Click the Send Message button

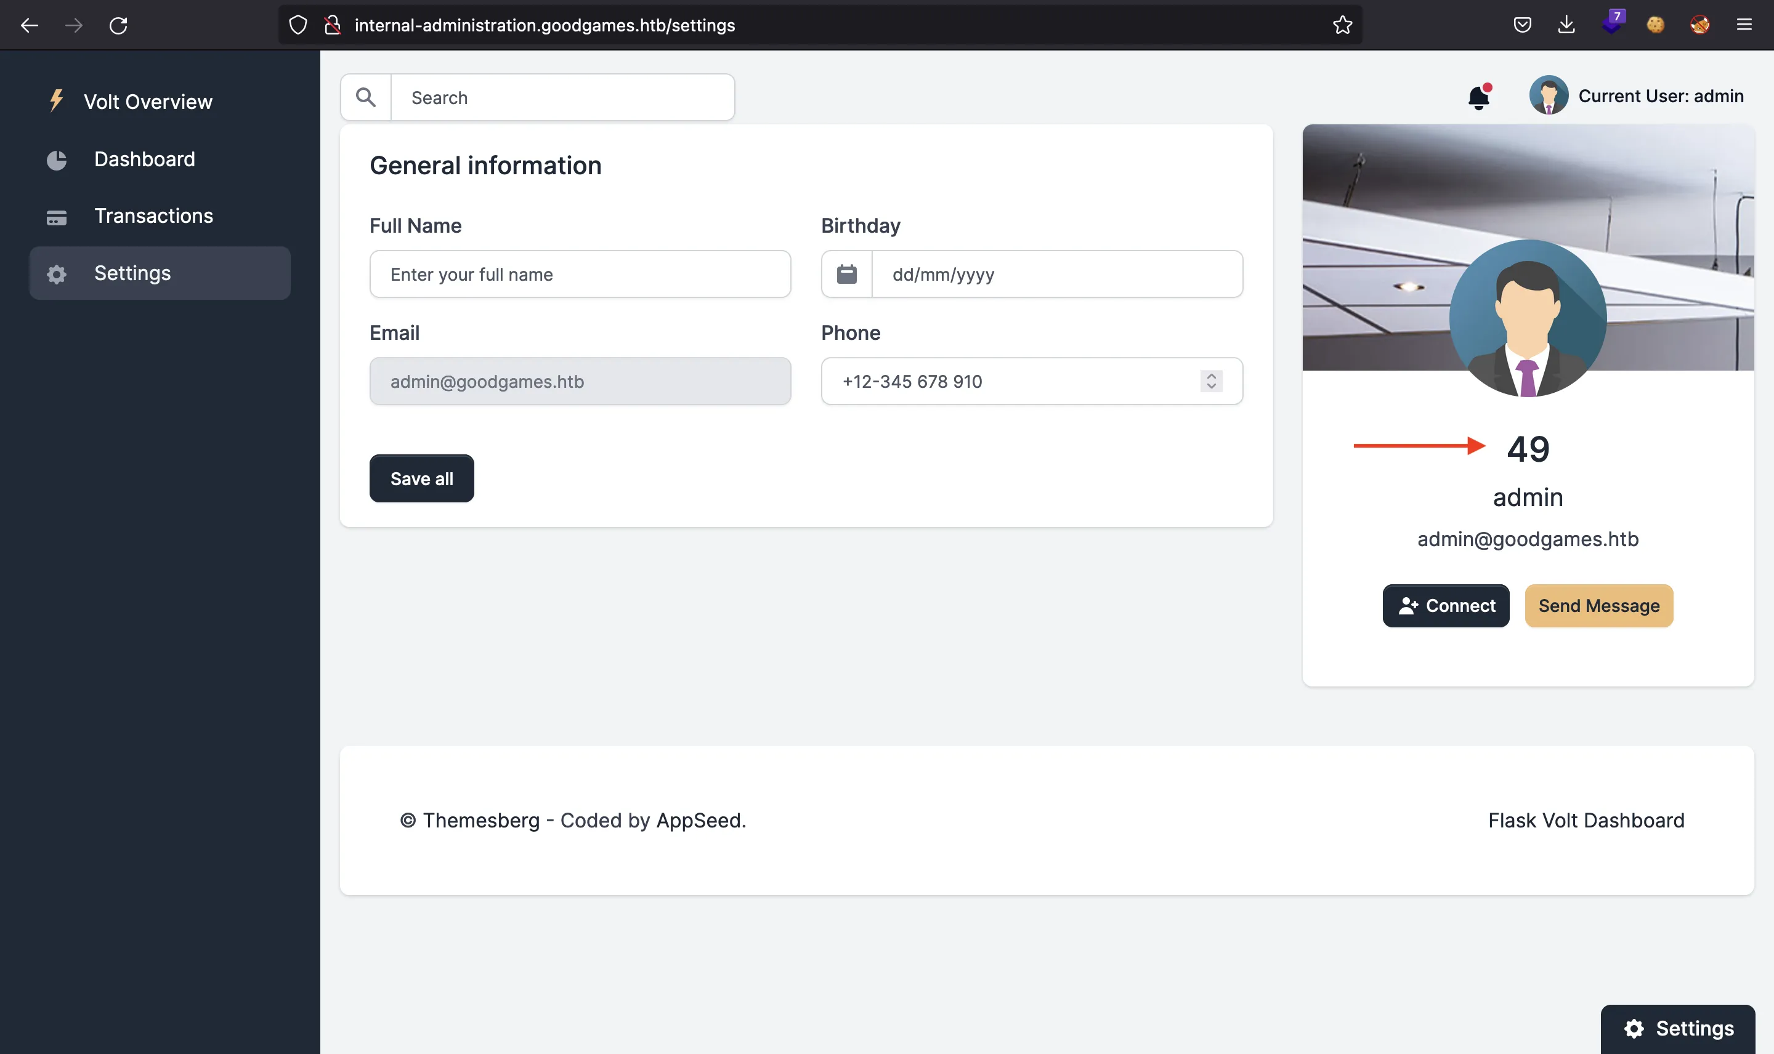1598,605
